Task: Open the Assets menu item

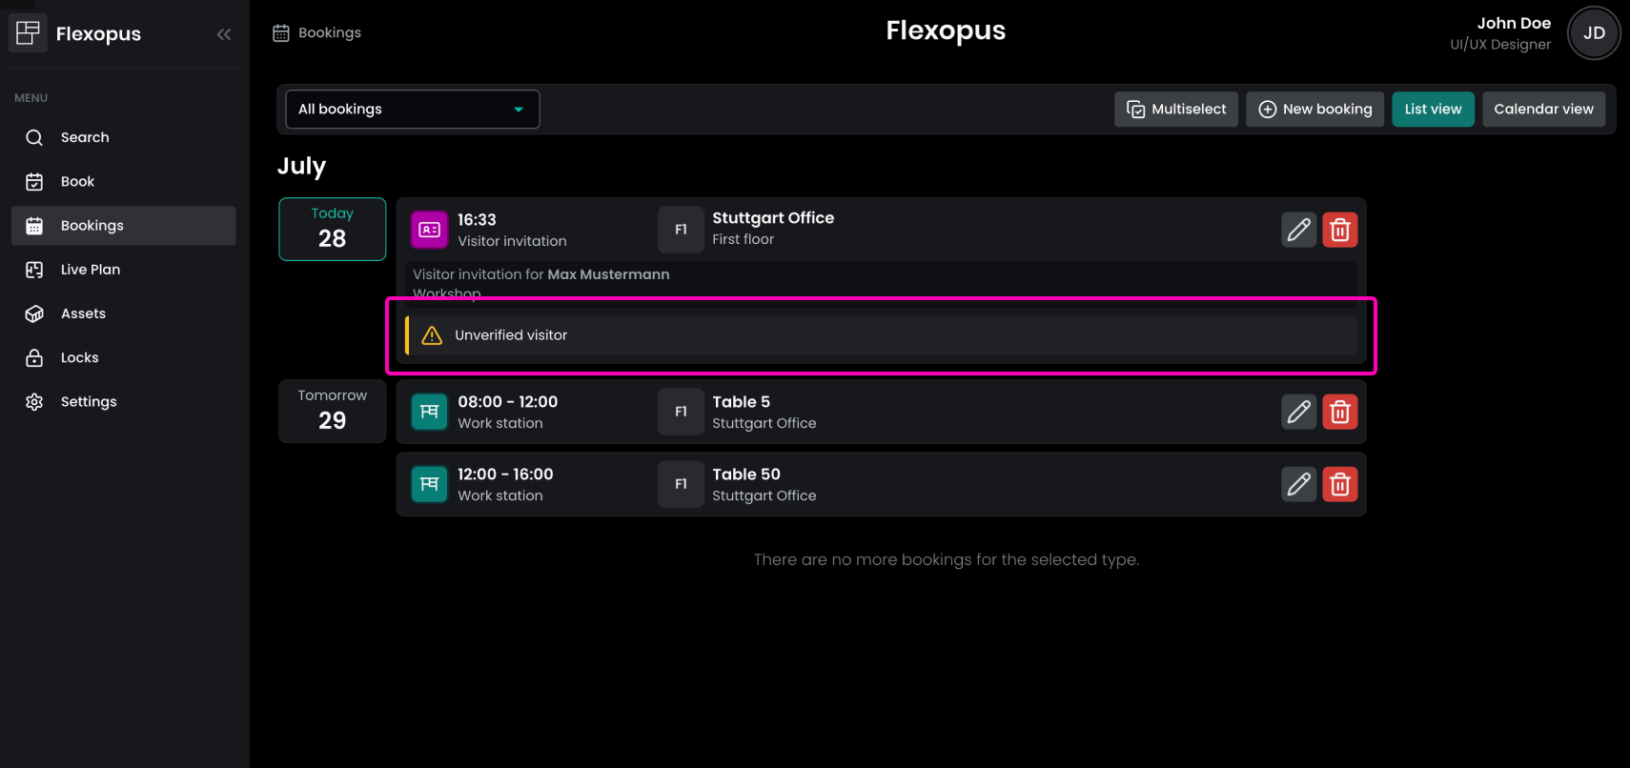Action: point(83,313)
